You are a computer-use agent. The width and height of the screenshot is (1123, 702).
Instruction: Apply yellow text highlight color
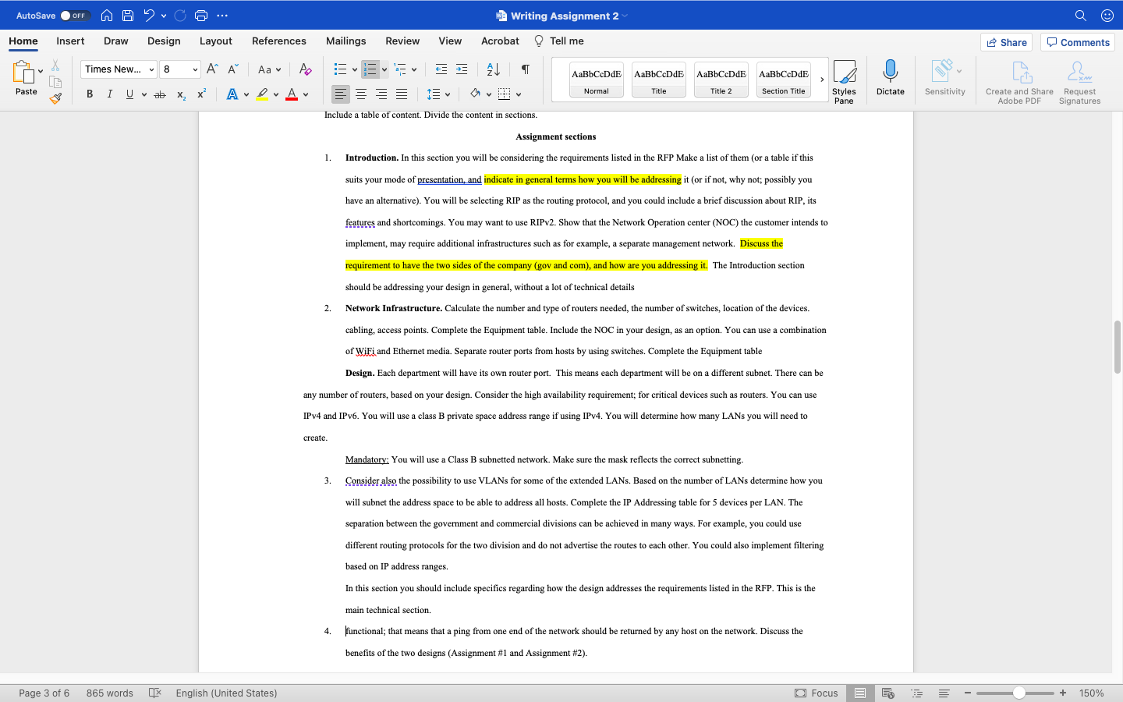point(263,94)
